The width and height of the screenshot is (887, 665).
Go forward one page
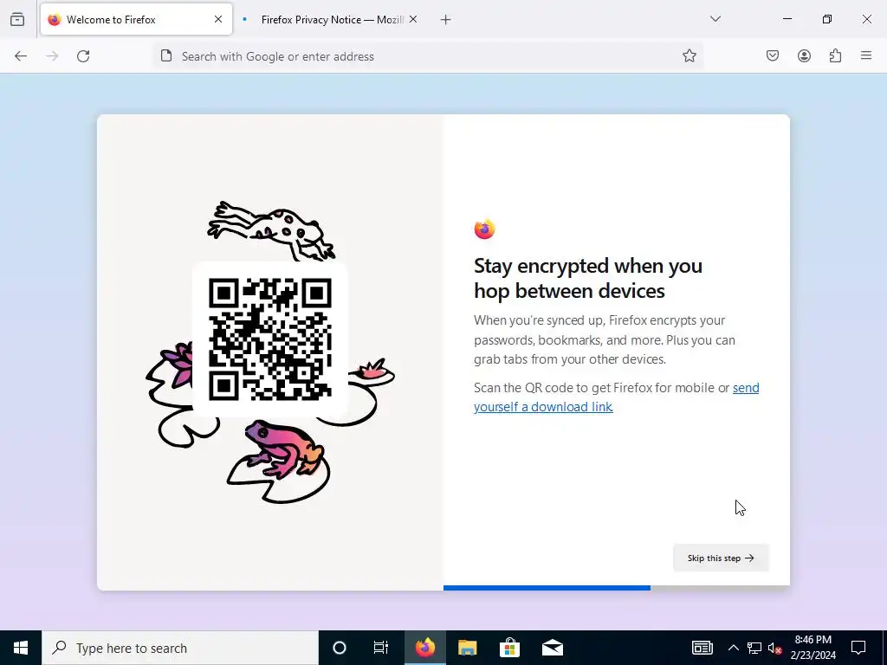pyautogui.click(x=52, y=56)
